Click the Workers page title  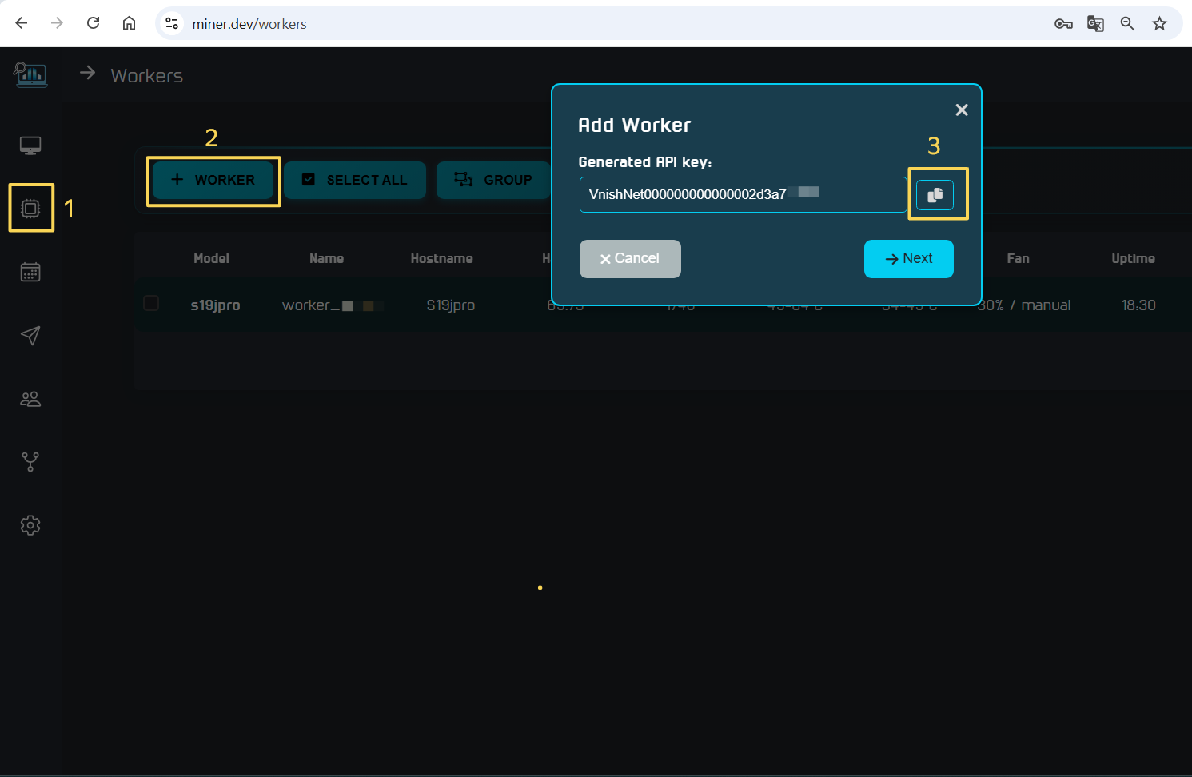coord(147,76)
